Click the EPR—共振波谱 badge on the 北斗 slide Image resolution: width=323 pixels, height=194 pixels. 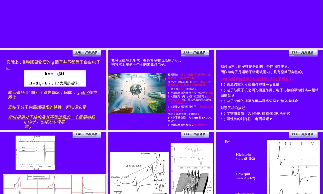point(195,53)
